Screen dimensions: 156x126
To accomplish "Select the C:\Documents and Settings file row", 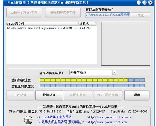I will point(52,28).
